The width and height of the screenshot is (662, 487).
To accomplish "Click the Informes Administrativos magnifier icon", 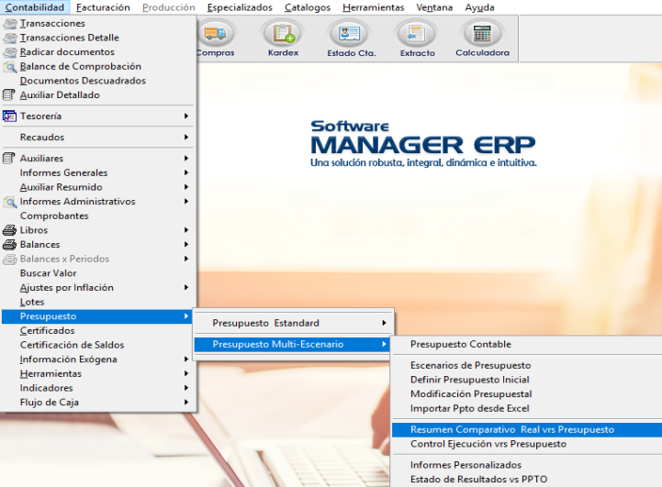I will 10,202.
